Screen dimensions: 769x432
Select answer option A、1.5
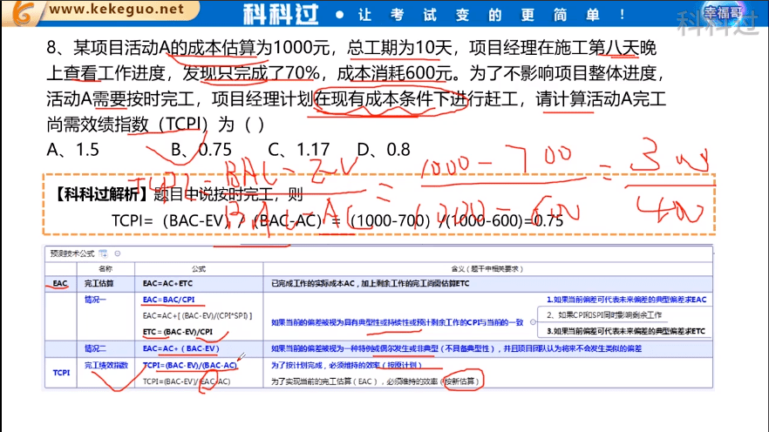tap(72, 150)
